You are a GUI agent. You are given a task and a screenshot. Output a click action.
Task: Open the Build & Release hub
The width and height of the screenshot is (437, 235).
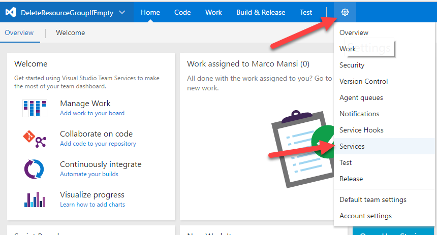tap(261, 12)
